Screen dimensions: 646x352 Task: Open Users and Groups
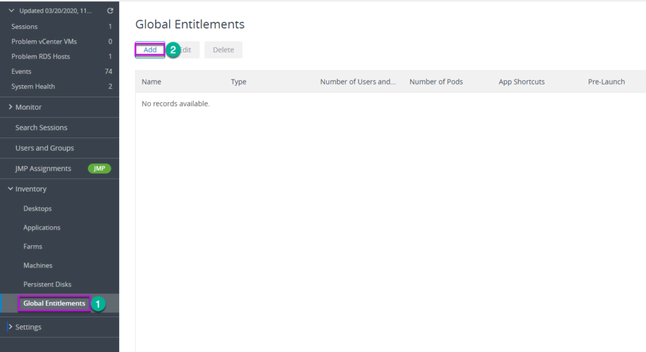pos(60,148)
